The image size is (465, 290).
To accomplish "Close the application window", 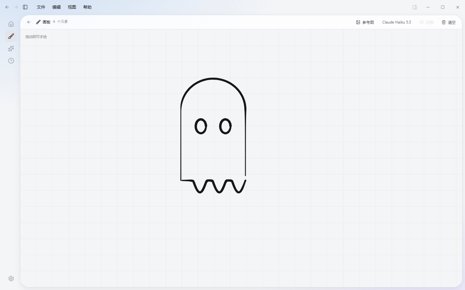I will click(458, 7).
